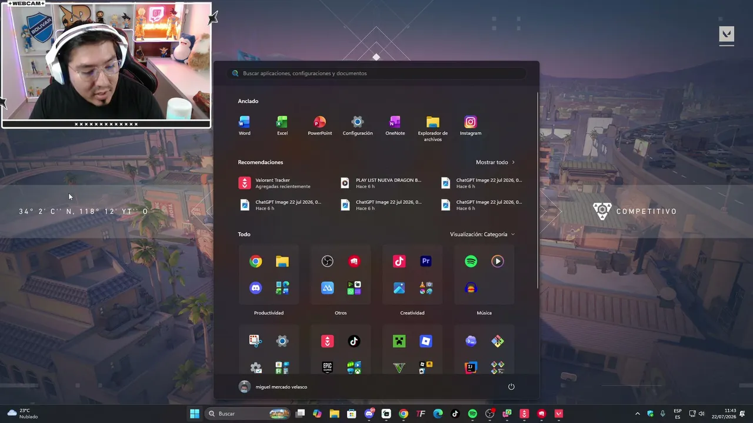Open the Otros folder label

tap(341, 313)
